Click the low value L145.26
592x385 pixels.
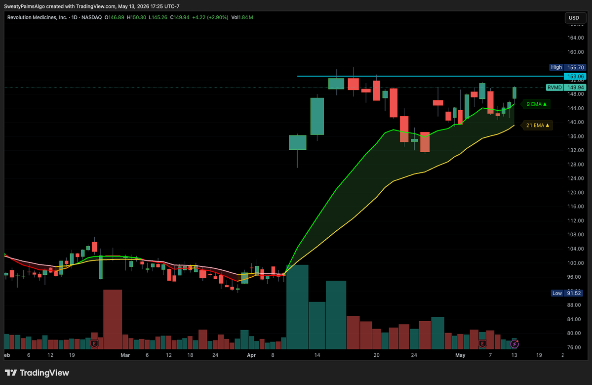point(158,17)
